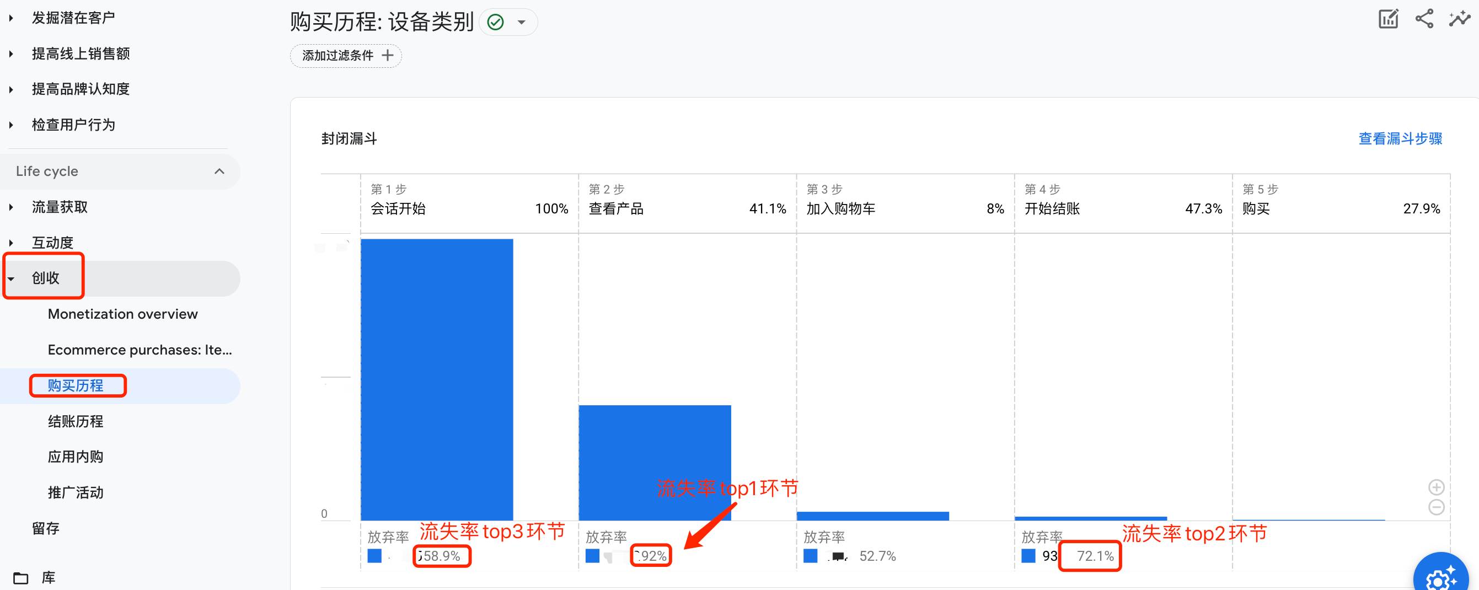Click the 72.1% abandonment rate value
The height and width of the screenshot is (590, 1479).
(1095, 556)
